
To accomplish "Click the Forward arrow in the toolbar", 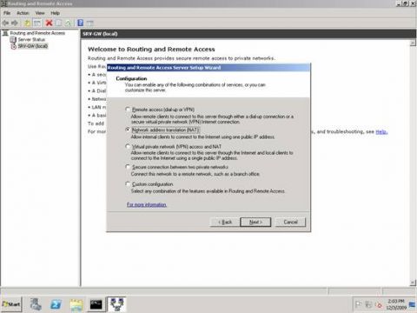I will (15, 23).
